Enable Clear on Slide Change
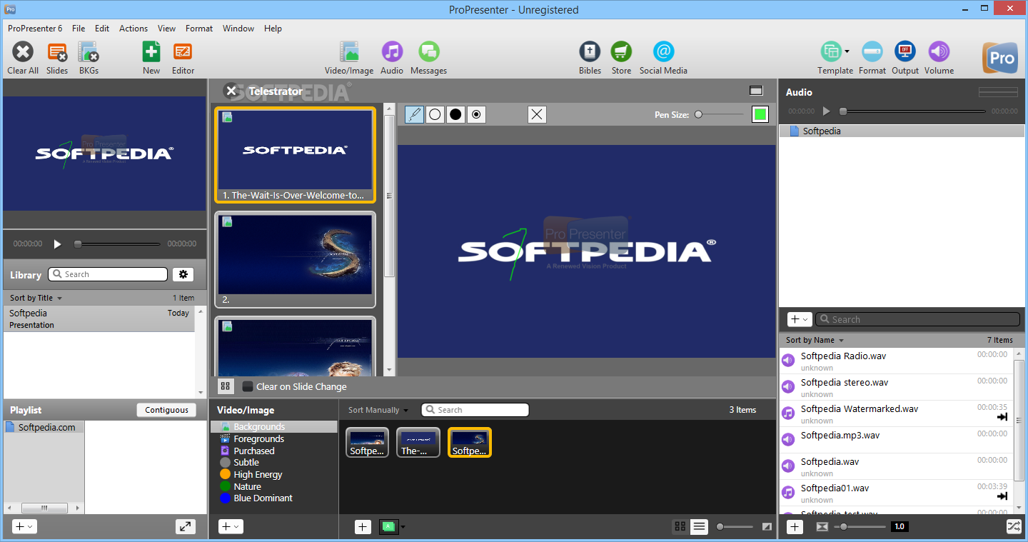Image resolution: width=1028 pixels, height=542 pixels. click(x=248, y=386)
